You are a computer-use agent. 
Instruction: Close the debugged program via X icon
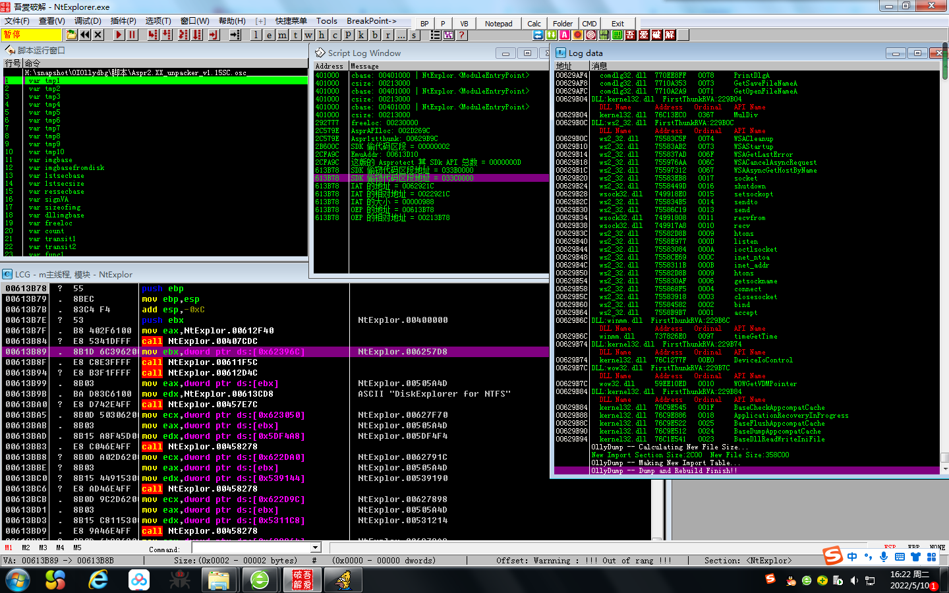pyautogui.click(x=98, y=35)
